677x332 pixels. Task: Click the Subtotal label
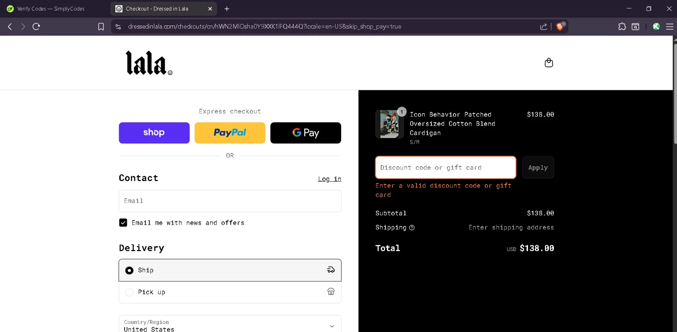click(391, 213)
